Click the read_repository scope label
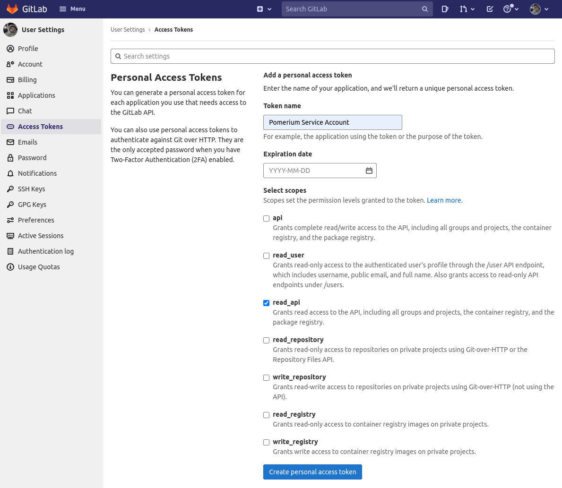The height and width of the screenshot is (488, 562). [298, 340]
